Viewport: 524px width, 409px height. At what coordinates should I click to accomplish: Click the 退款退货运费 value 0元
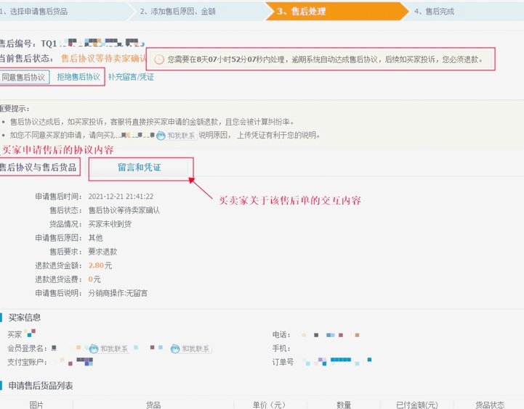click(94, 279)
